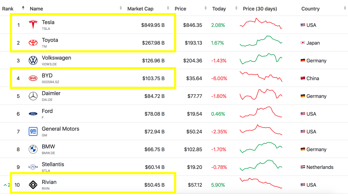Sort by Market Cap column arrows
348x196 pixels.
pyautogui.click(x=168, y=8)
